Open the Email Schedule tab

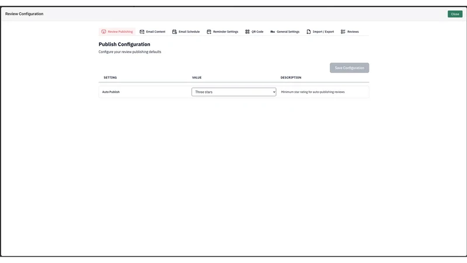pos(186,32)
